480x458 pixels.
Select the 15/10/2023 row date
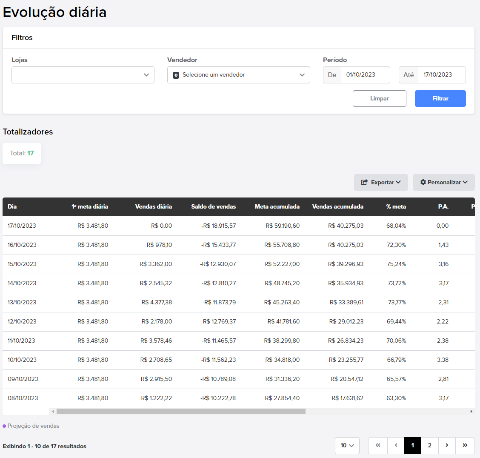pyautogui.click(x=22, y=264)
